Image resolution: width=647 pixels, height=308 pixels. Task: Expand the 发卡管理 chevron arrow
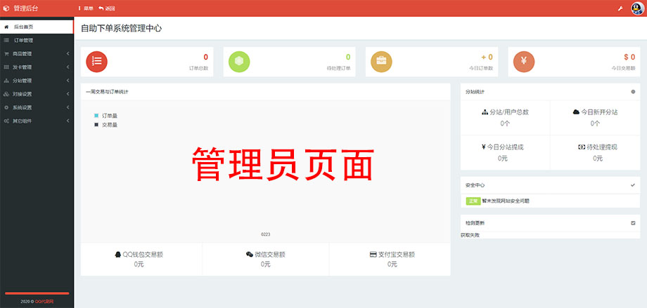(68, 67)
